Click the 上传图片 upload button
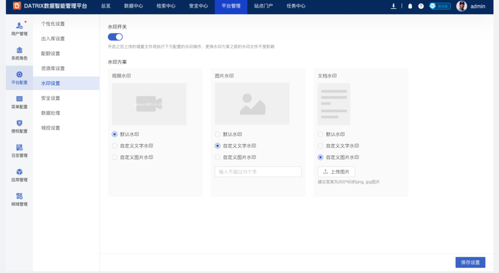 pyautogui.click(x=336, y=172)
